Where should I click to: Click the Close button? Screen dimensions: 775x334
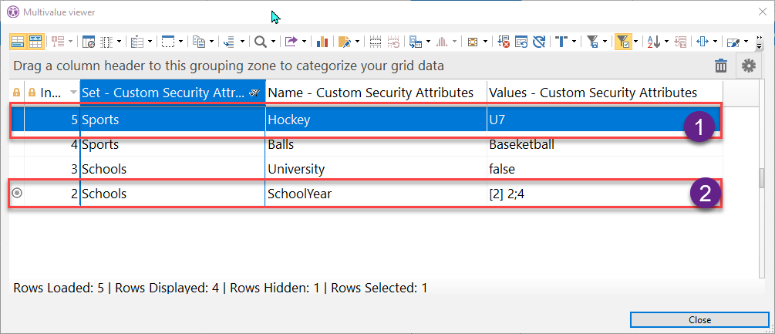[x=699, y=319]
